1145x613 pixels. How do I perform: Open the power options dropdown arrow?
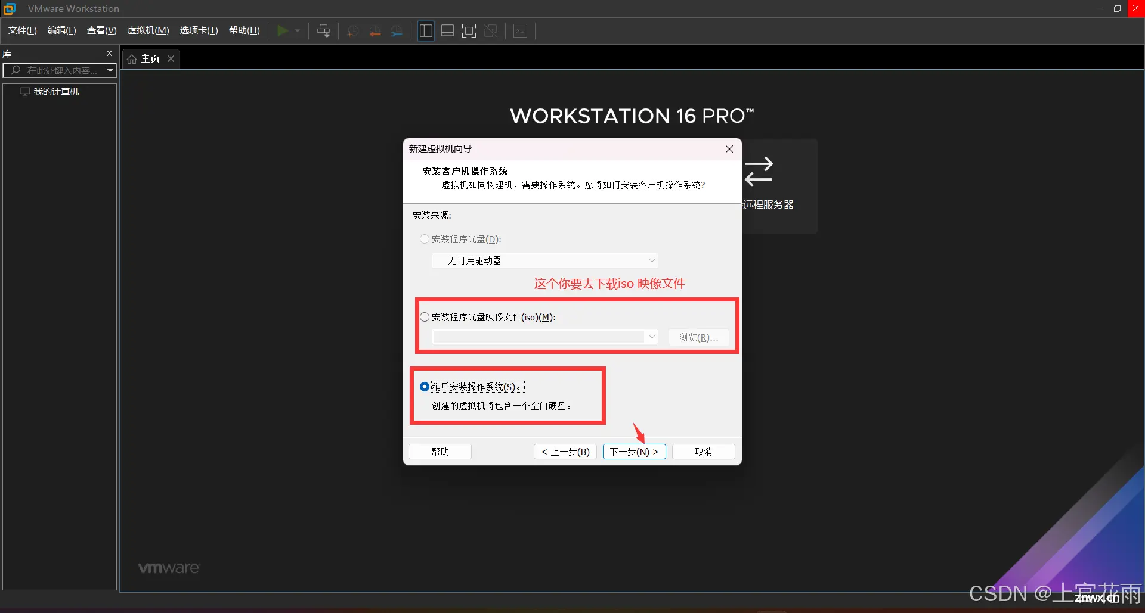pos(297,30)
